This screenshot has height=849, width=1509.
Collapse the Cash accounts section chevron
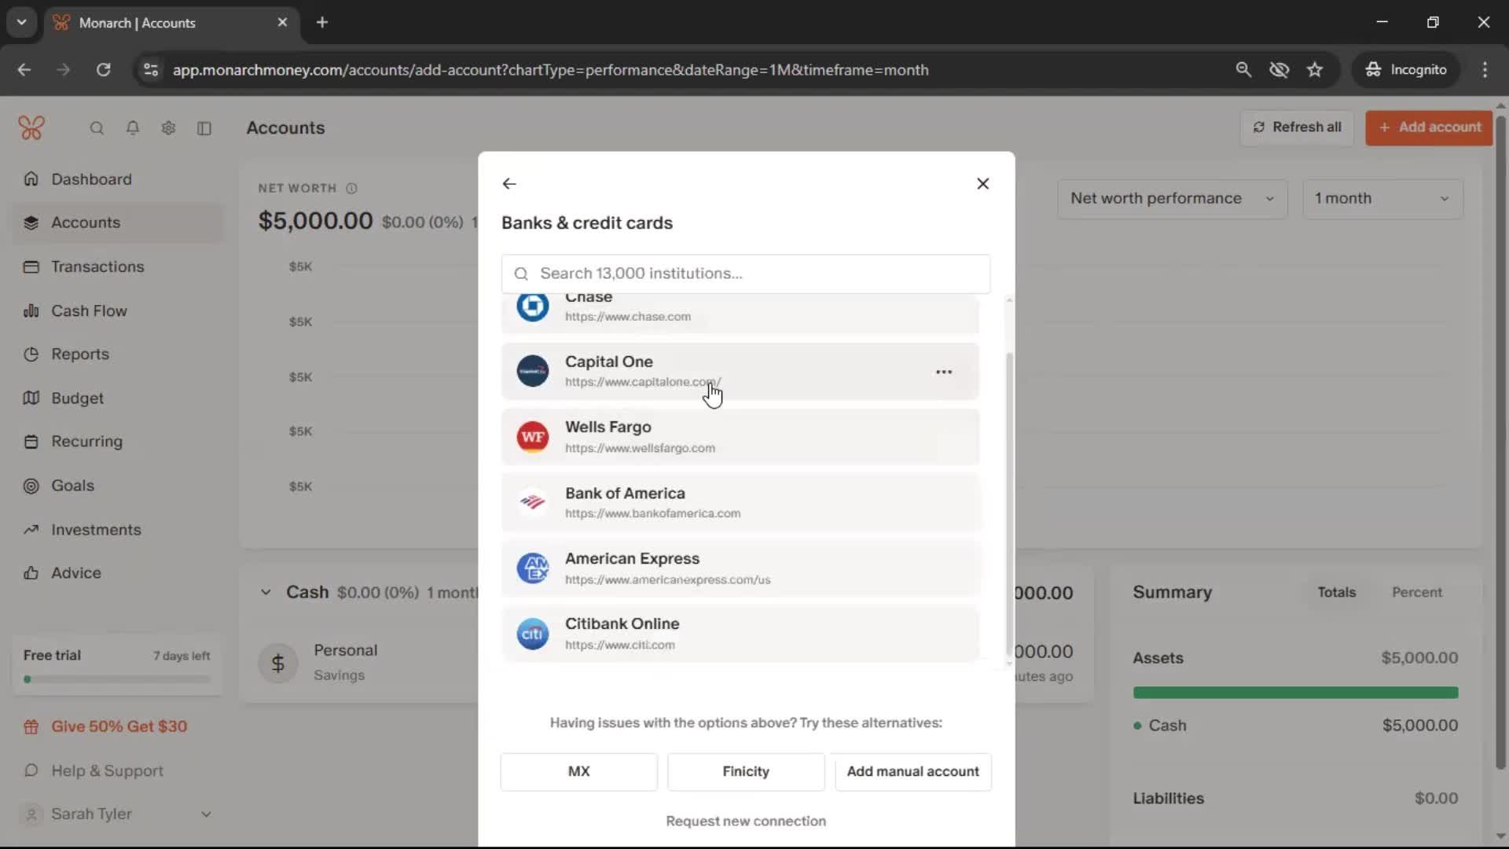pos(266,593)
